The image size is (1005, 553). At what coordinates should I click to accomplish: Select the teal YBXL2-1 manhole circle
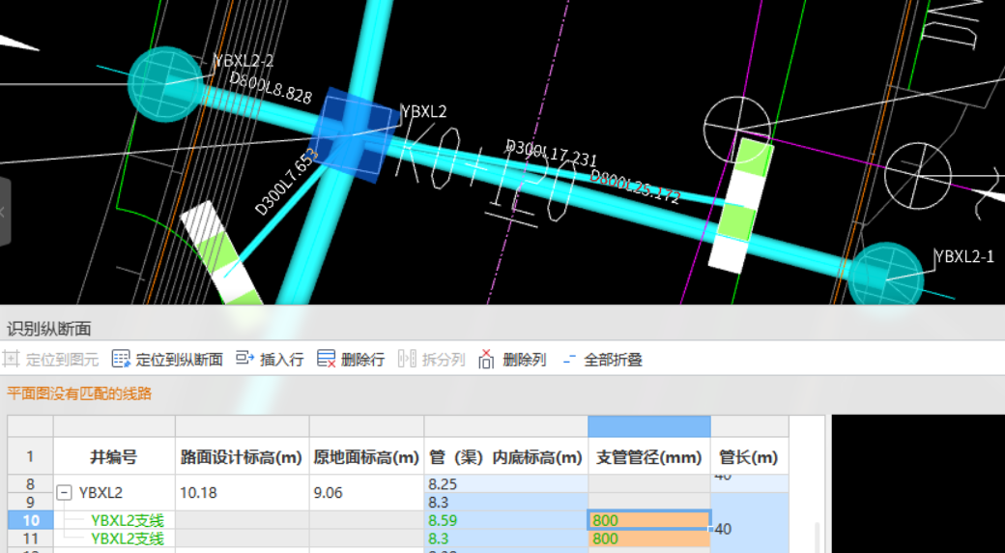pos(886,276)
